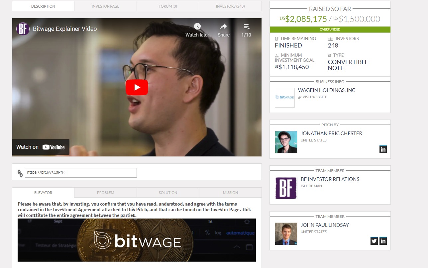Viewport: 428px width, 268px height.
Task: View the Investors (248) tab
Action: pos(230,6)
